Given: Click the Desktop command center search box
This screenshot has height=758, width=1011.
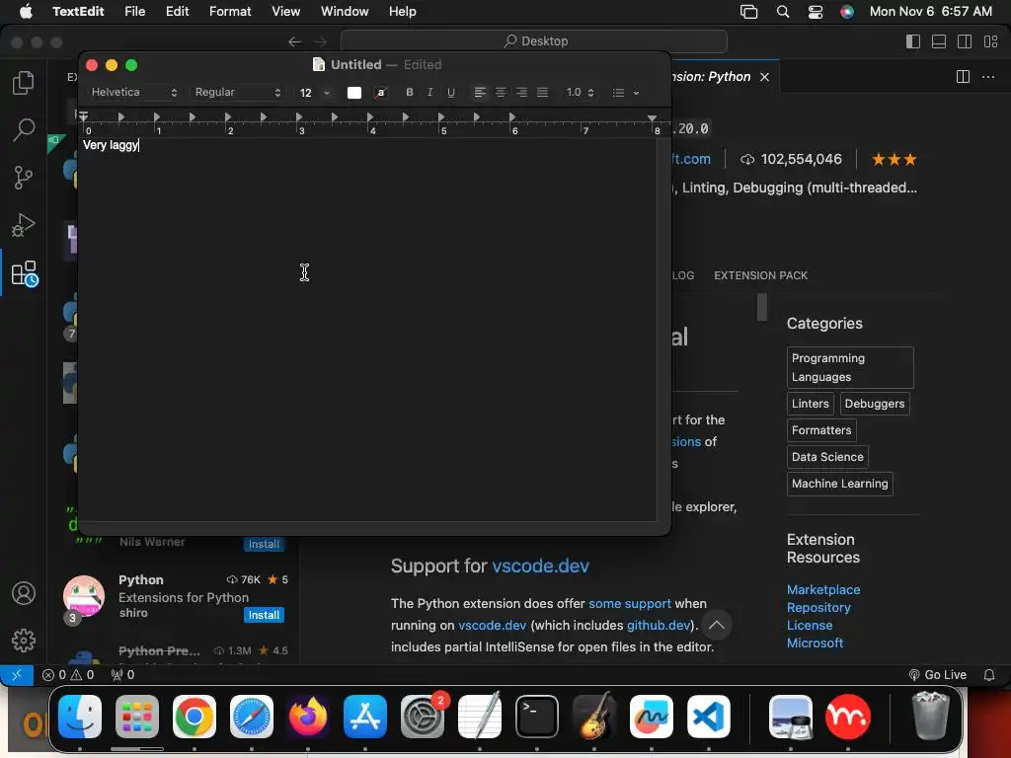Looking at the screenshot, I should 534,41.
